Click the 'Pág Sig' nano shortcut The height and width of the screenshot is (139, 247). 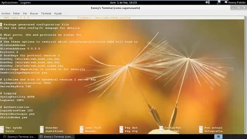point(129,131)
